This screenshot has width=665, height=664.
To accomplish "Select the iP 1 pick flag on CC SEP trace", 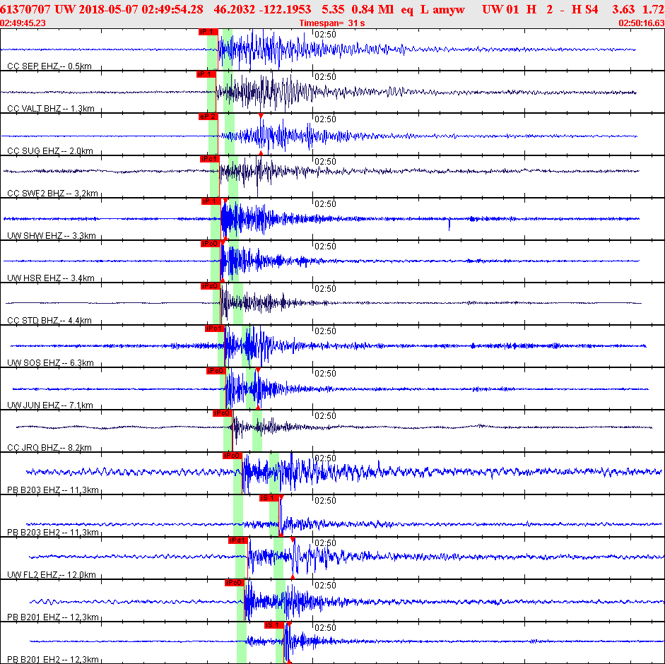I will tap(208, 32).
